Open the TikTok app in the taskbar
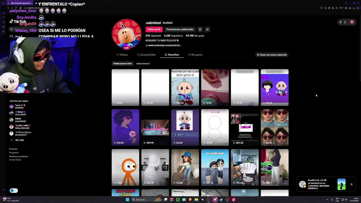 (x=234, y=200)
